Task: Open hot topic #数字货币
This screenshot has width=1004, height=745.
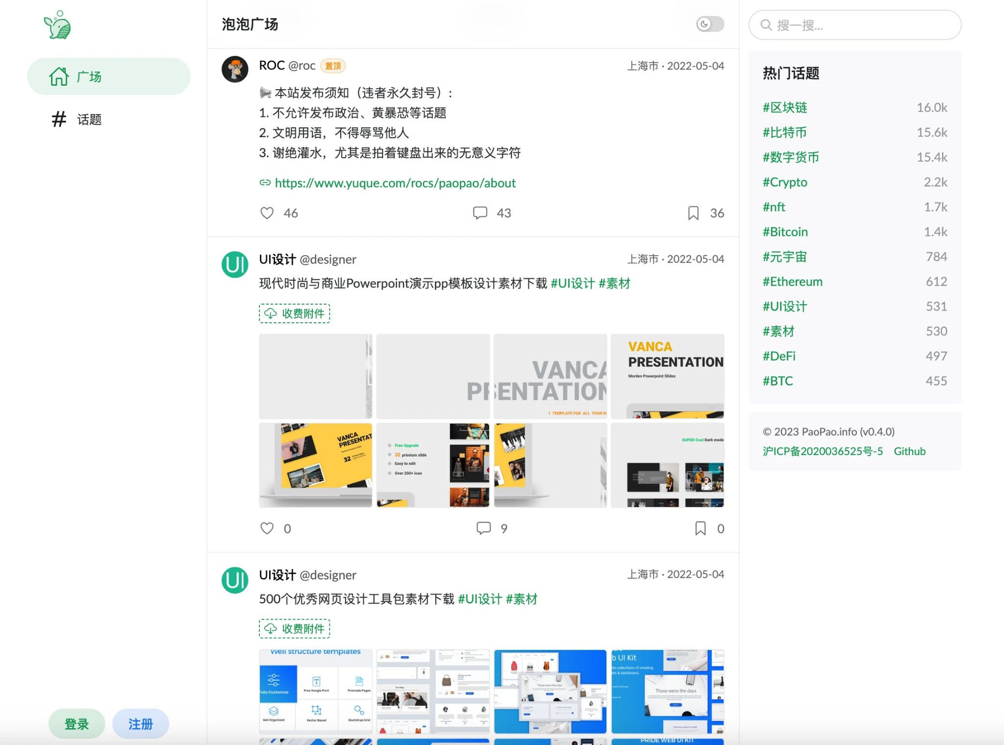Action: [791, 157]
